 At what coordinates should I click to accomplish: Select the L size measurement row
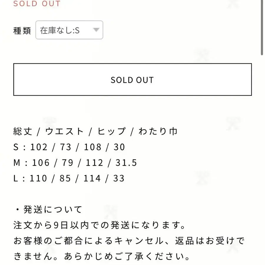click(x=69, y=178)
